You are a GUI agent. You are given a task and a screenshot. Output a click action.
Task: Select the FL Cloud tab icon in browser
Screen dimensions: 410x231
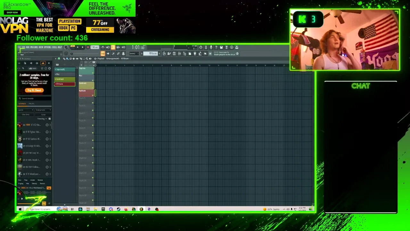43,63
